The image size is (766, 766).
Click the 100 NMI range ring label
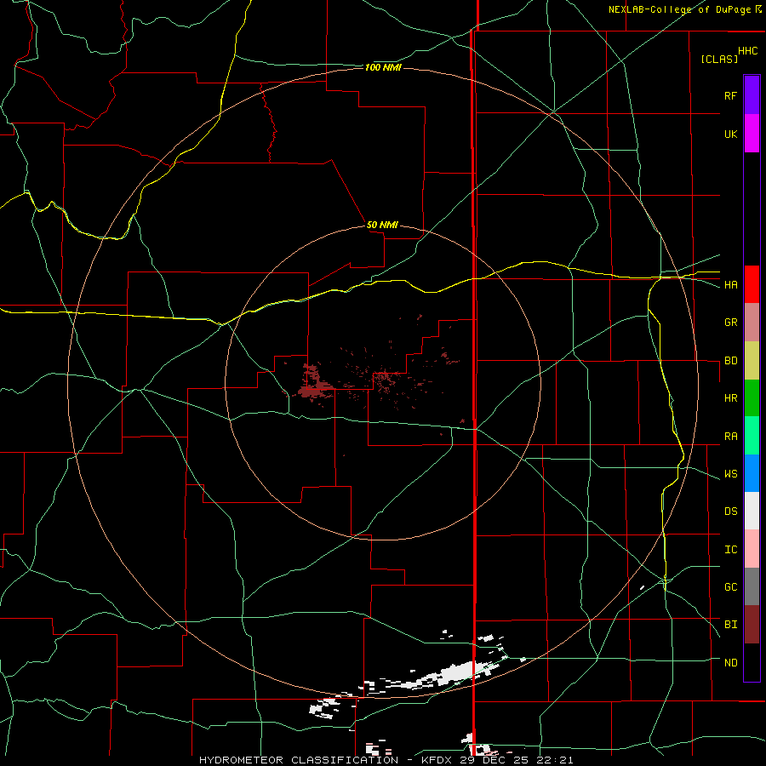[x=383, y=67]
